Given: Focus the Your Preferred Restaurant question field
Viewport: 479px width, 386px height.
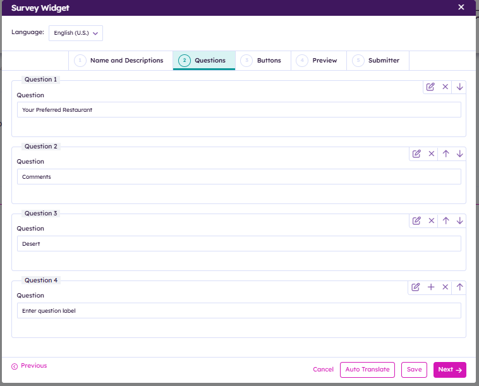Looking at the screenshot, I should tap(239, 110).
